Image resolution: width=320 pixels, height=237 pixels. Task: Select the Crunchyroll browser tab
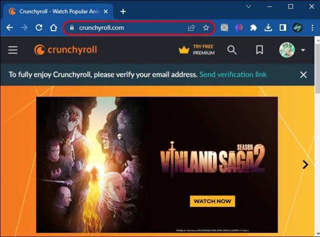tap(58, 12)
